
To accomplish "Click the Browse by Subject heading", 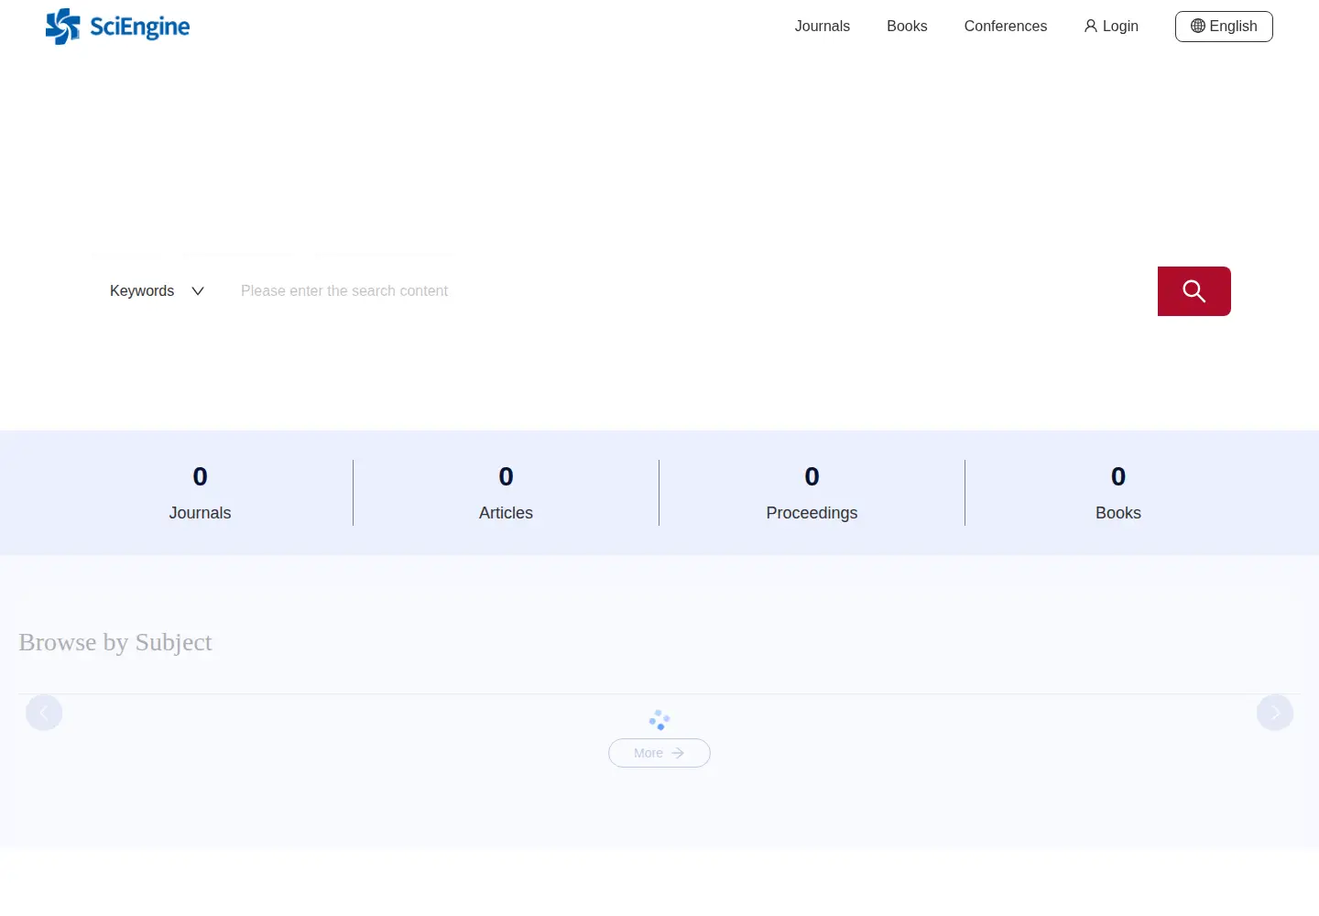I will [x=115, y=643].
